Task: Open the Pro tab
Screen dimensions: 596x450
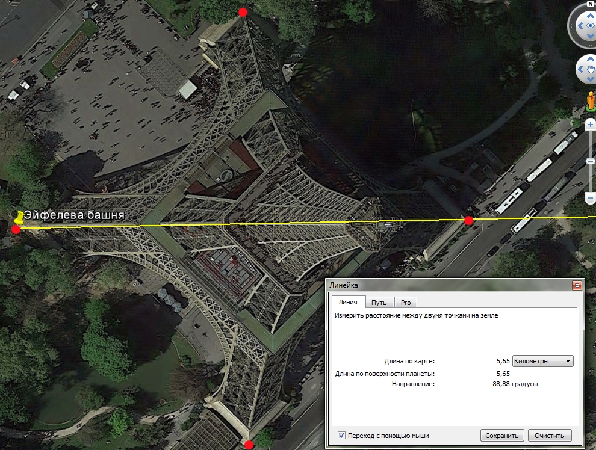Action: (406, 303)
